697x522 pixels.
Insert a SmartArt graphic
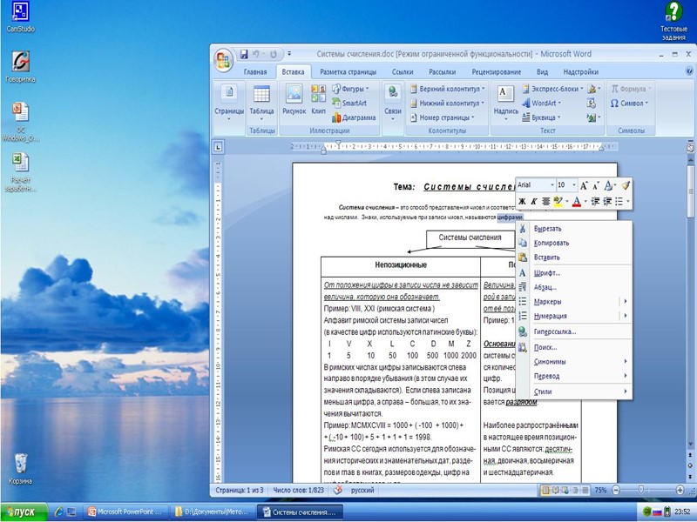349,103
